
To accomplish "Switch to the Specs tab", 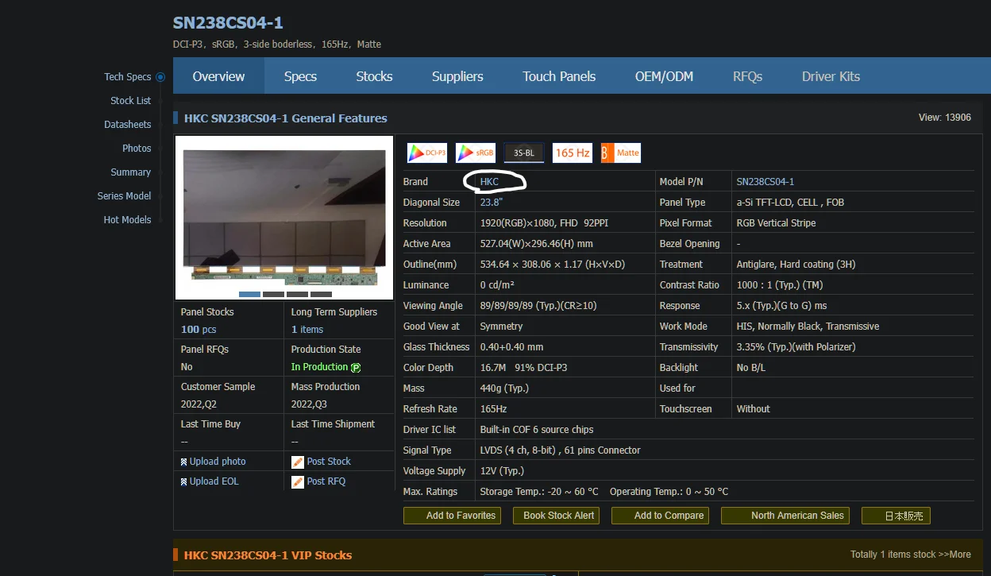I will click(x=300, y=76).
